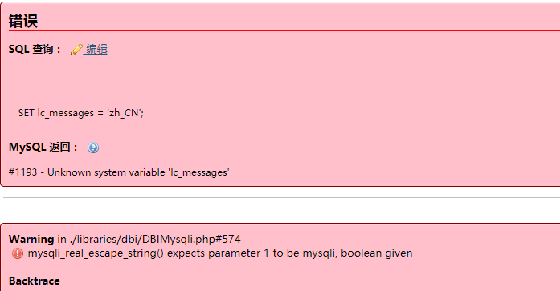Click the SET lc_messages query text
The height and width of the screenshot is (291, 560).
[80, 113]
